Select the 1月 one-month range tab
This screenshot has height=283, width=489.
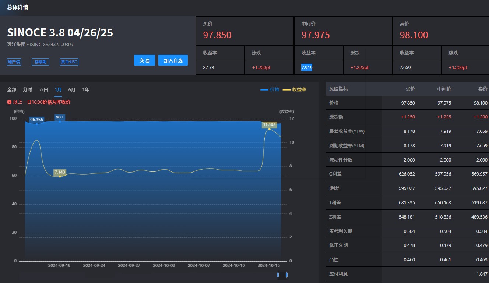coord(58,89)
